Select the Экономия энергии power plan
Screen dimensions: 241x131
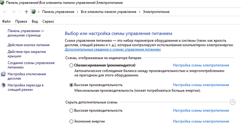tap(71, 121)
